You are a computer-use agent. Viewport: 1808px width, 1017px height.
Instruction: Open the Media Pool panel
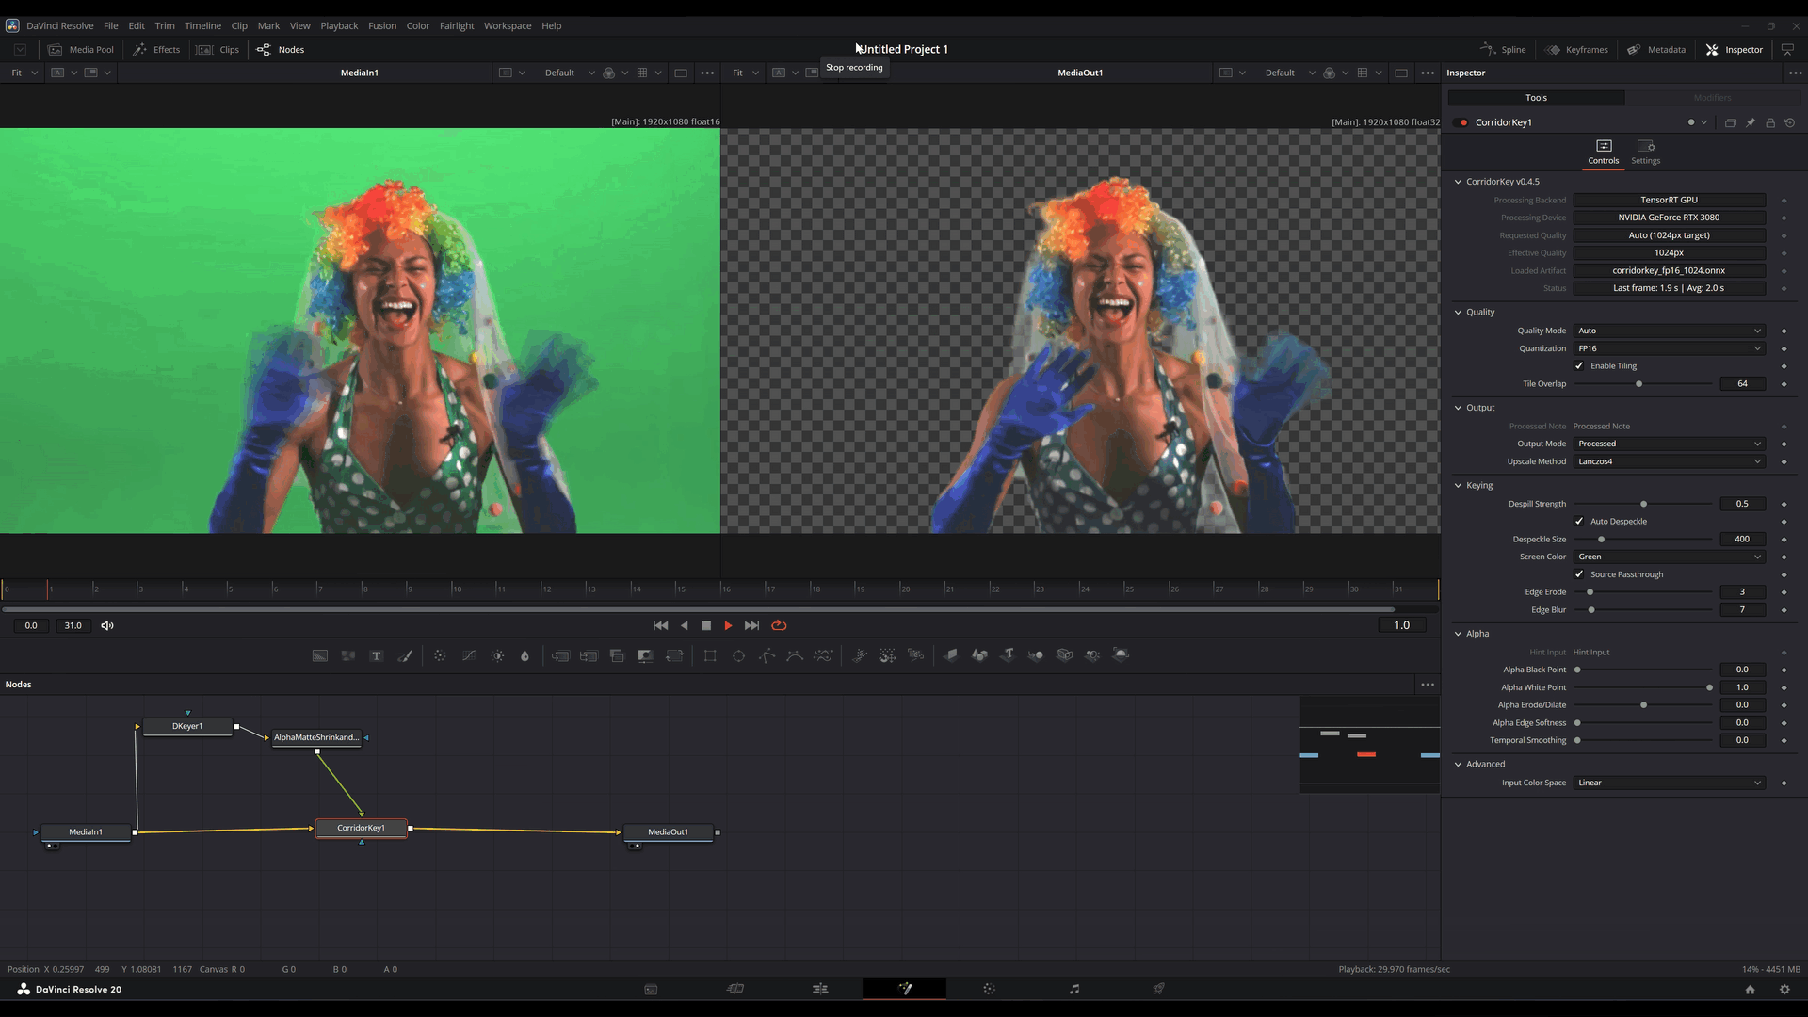(81, 50)
